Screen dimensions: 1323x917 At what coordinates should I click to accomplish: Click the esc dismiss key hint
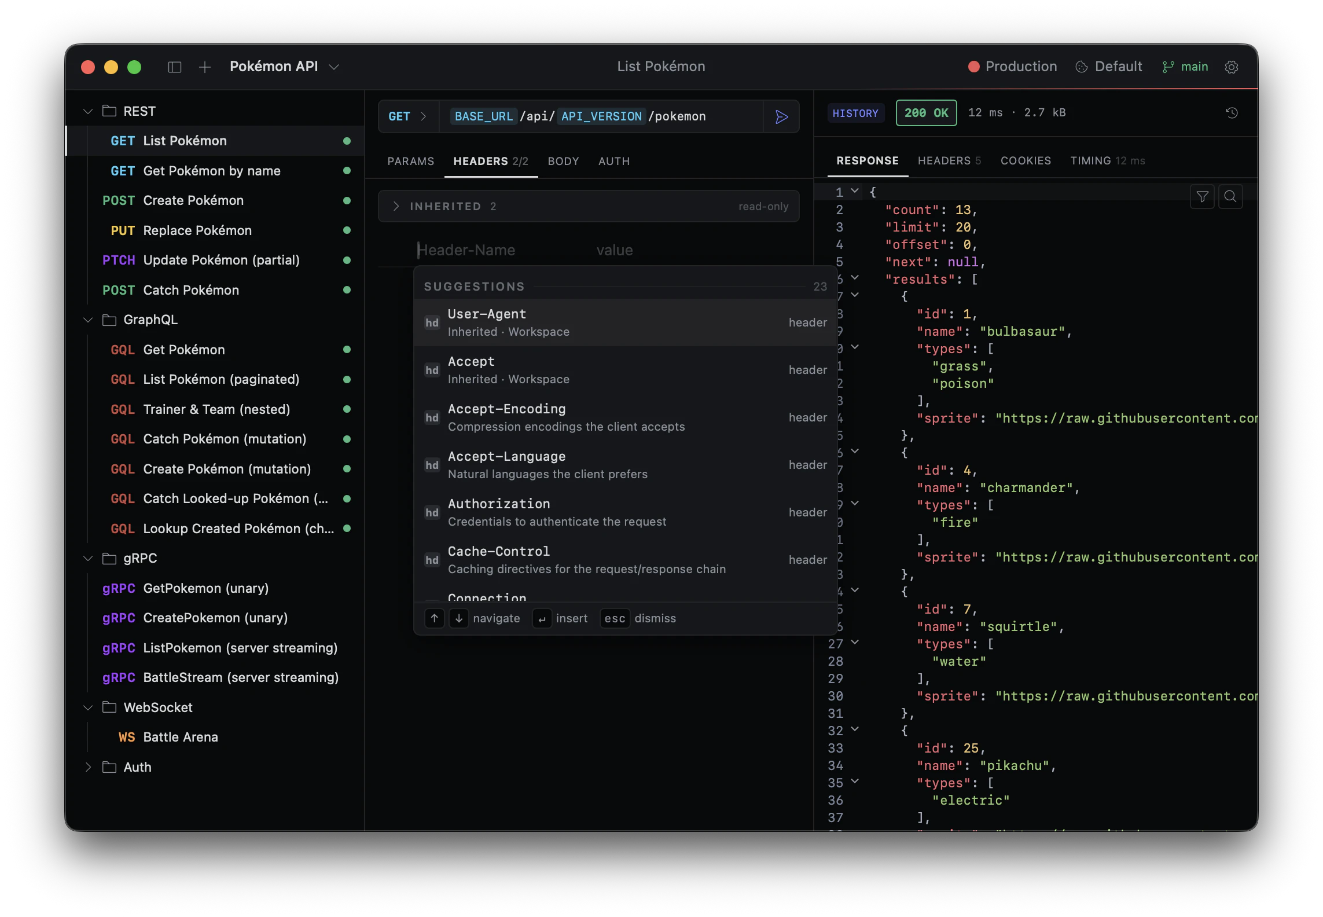615,618
